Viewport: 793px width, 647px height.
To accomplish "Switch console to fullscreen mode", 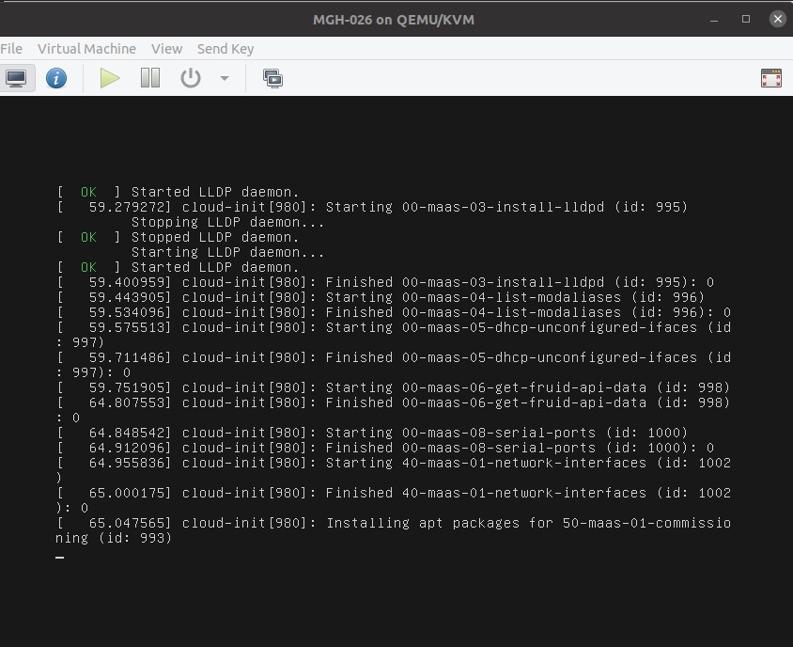I will point(770,78).
